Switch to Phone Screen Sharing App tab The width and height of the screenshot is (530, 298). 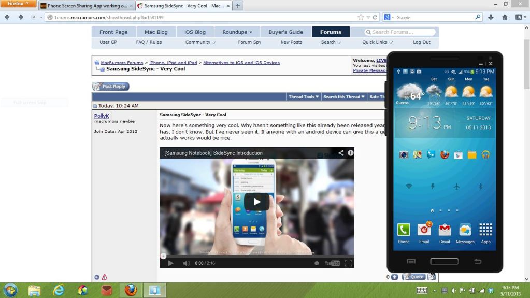click(87, 5)
